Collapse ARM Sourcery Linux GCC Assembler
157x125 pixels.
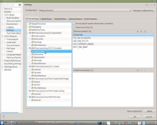click(x=28, y=33)
